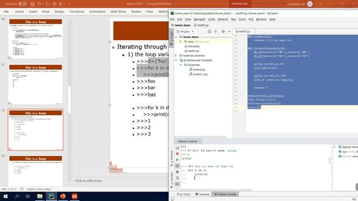
Task: Select slide 11 thumbnail
Action: (x=36, y=84)
